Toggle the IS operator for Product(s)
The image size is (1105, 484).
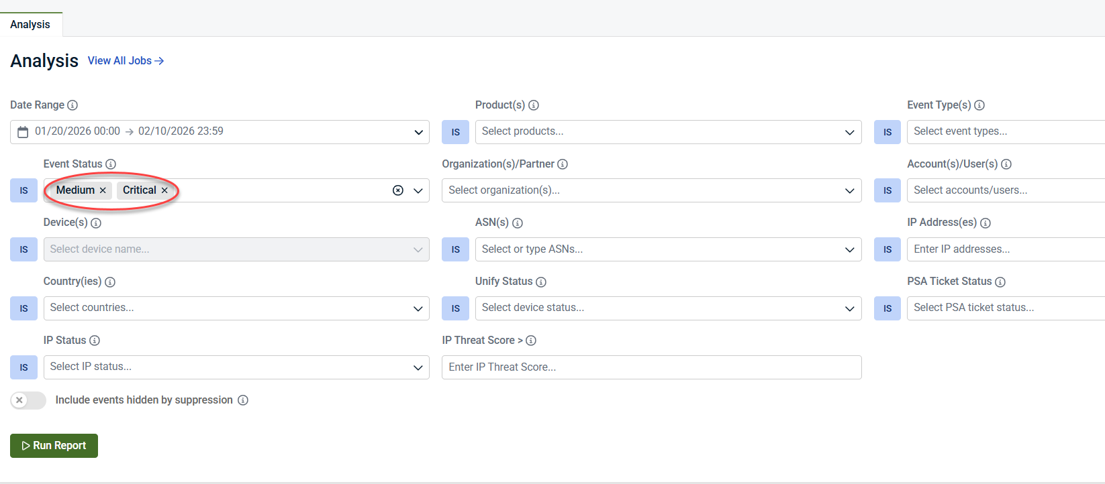point(455,132)
